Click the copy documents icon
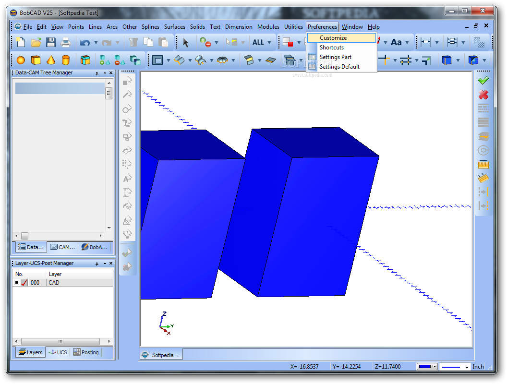Viewport: 507px width, 384px height. click(x=148, y=42)
